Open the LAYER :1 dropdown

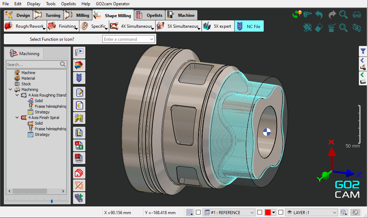(x=311, y=212)
